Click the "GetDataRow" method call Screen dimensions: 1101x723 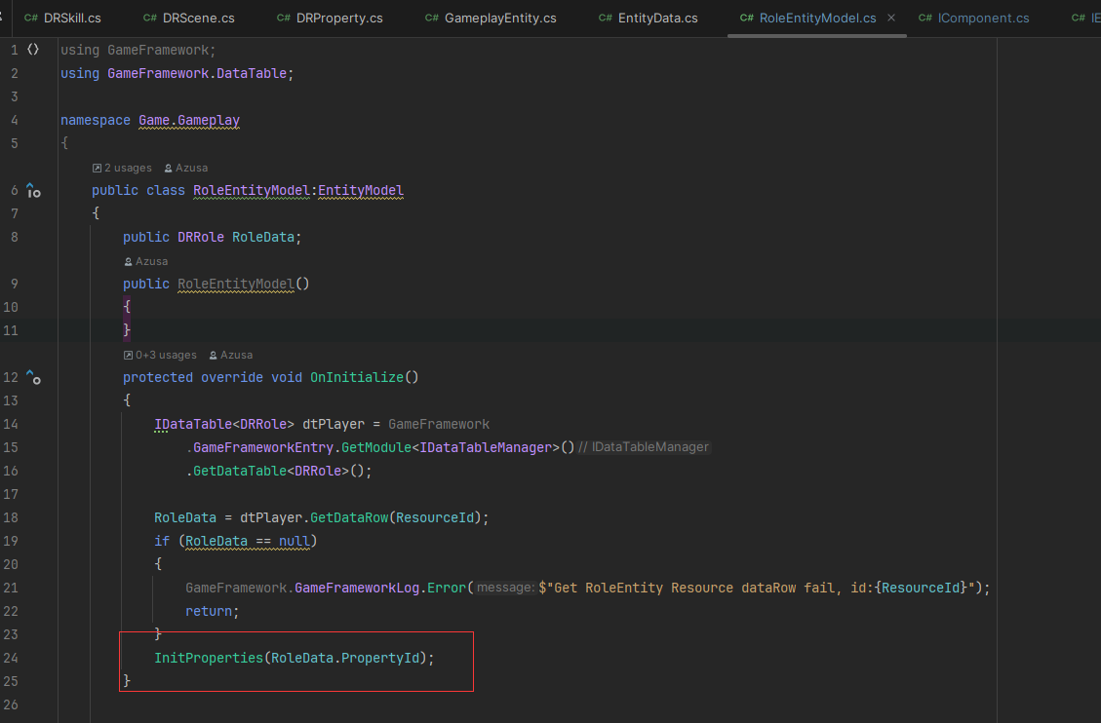click(349, 517)
